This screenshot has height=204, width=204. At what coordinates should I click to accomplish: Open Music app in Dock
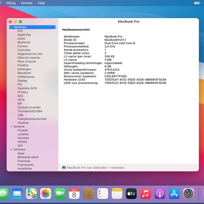coord(146,194)
